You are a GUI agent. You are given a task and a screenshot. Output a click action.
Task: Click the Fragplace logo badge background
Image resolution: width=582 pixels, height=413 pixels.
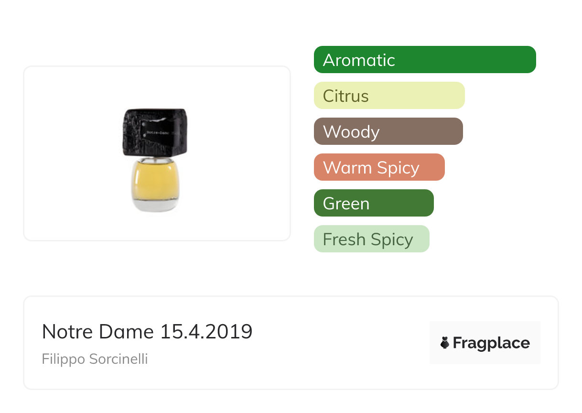[485, 330]
